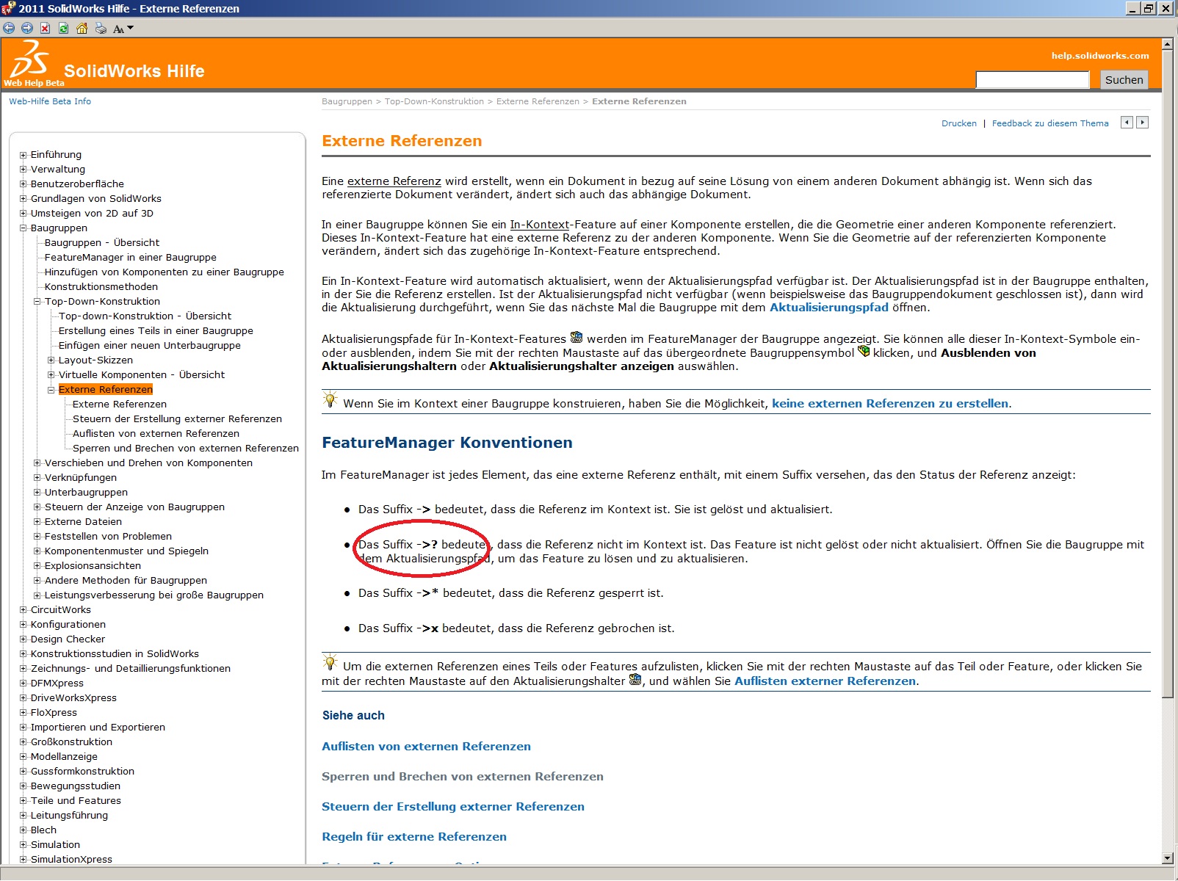The width and height of the screenshot is (1178, 881).
Task: Print the topic via the toolbar printer icon
Action: coord(101,28)
